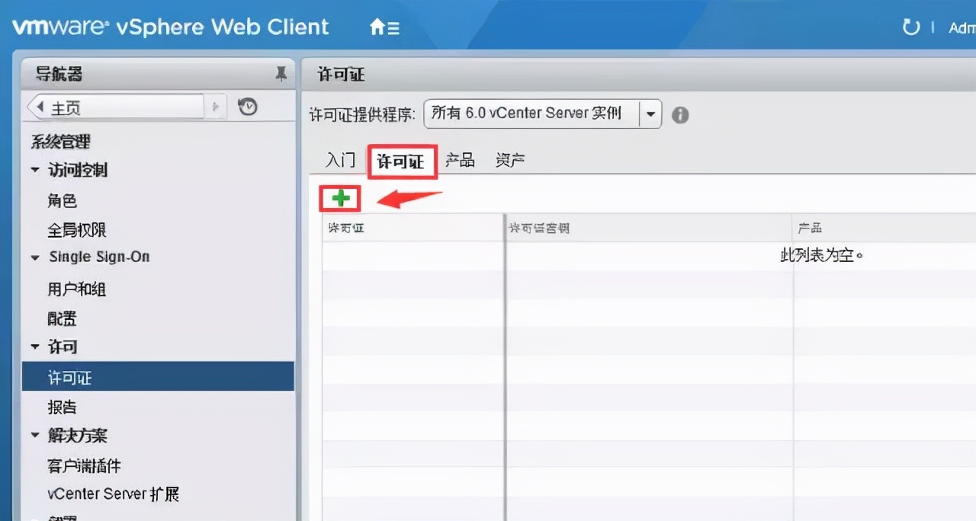The height and width of the screenshot is (521, 976).
Task: Switch to the 产品 tab
Action: coord(461,160)
